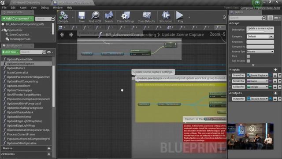Open Details view options eye

pos(277,18)
